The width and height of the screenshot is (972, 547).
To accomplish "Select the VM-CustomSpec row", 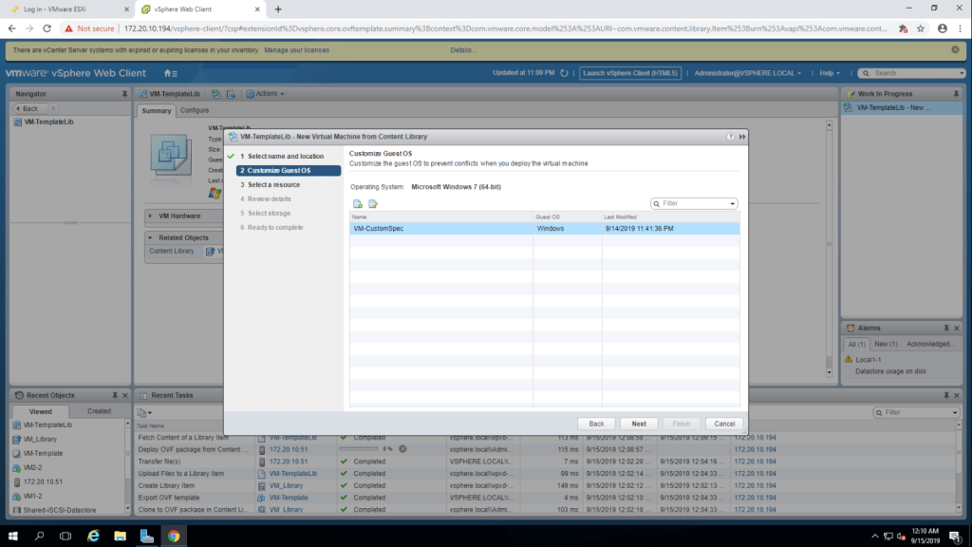I will click(441, 229).
